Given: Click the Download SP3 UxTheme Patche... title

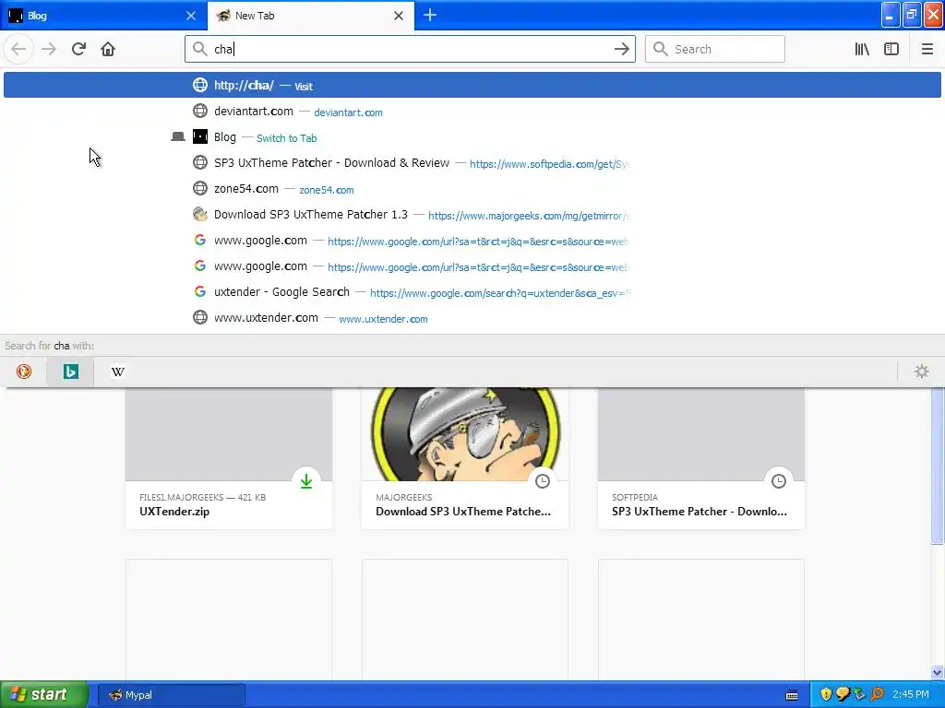Looking at the screenshot, I should point(463,511).
